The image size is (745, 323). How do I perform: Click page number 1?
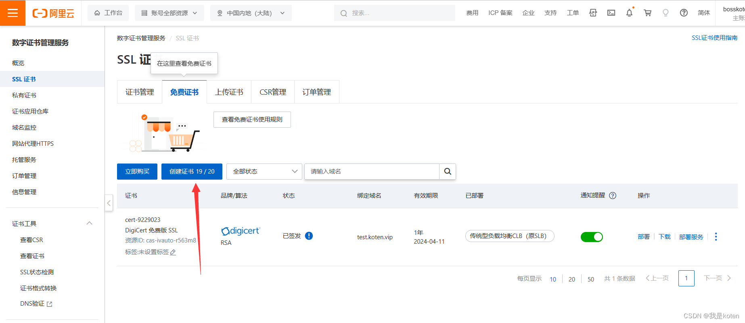[686, 278]
